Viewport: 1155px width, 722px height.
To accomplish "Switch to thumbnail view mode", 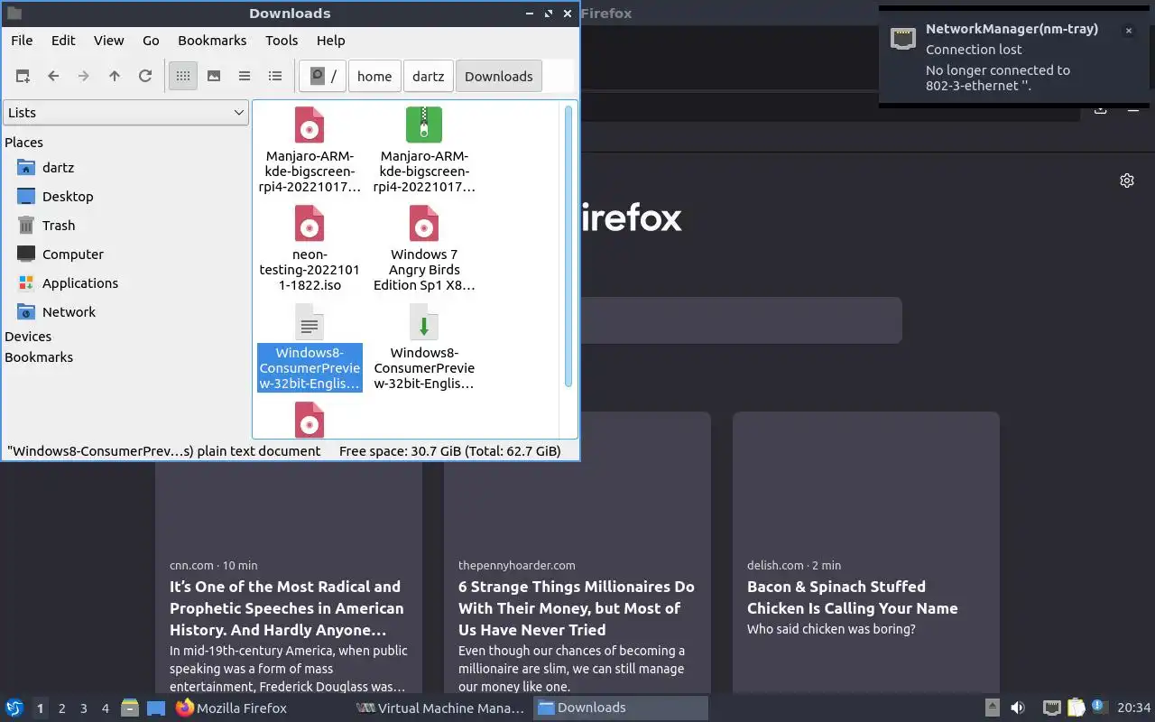I will click(214, 77).
